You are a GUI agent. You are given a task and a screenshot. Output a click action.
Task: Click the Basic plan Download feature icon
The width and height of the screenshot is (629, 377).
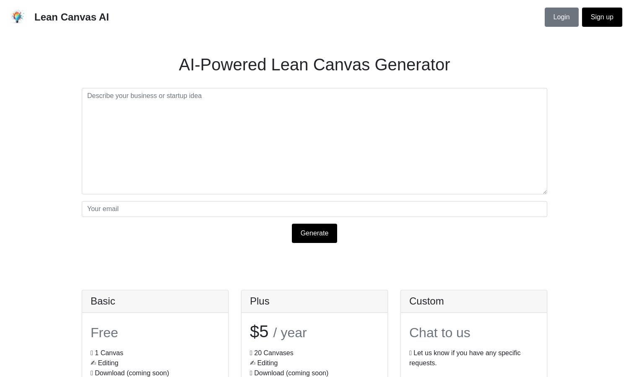[92, 373]
